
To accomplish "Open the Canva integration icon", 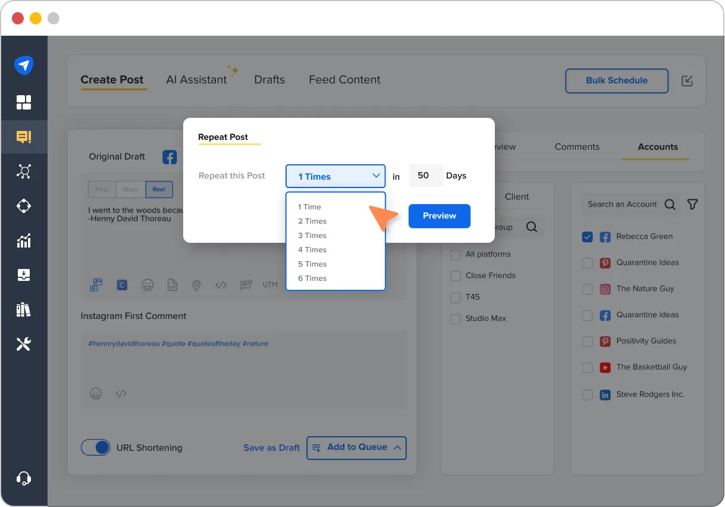I will (122, 285).
